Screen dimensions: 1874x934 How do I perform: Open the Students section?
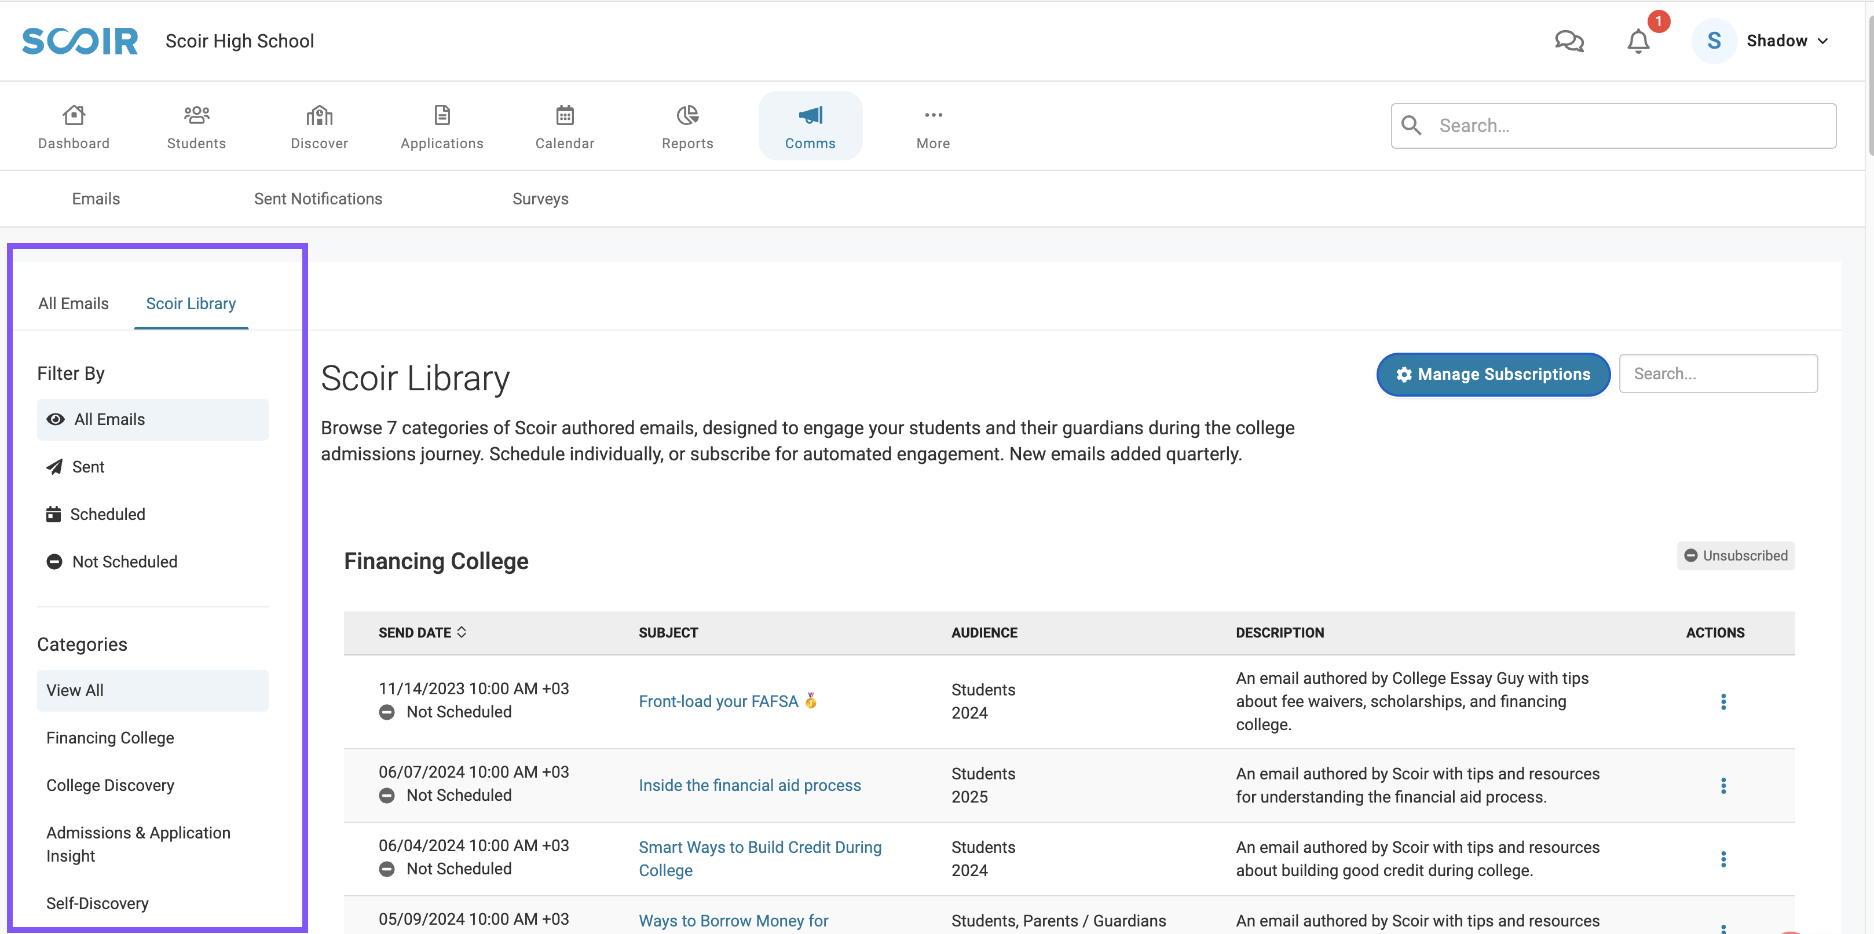[196, 126]
